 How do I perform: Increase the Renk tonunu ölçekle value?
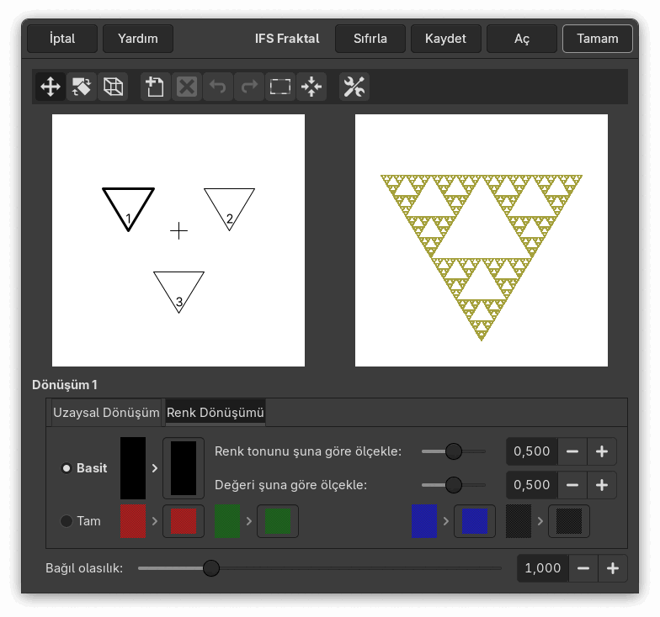point(602,451)
